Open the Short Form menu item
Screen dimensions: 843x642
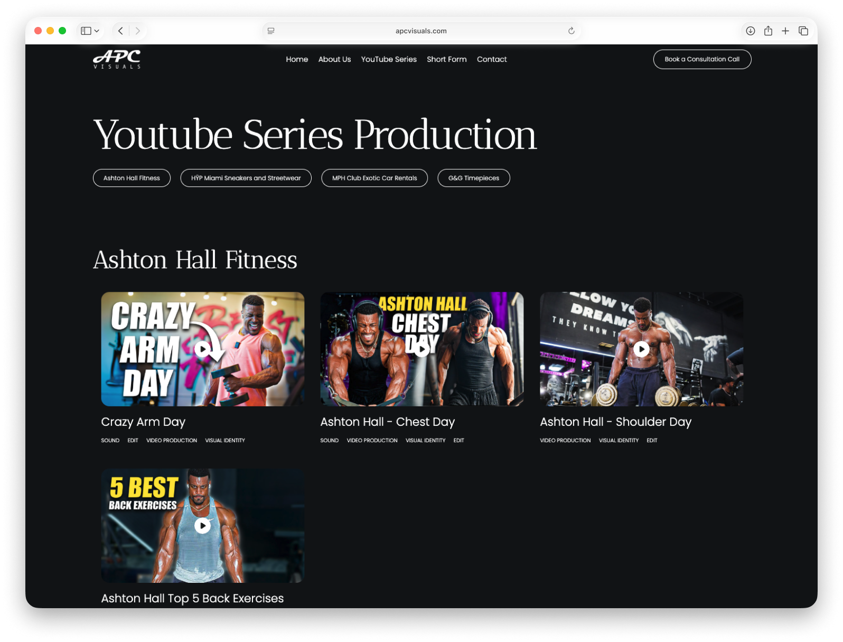pos(447,59)
